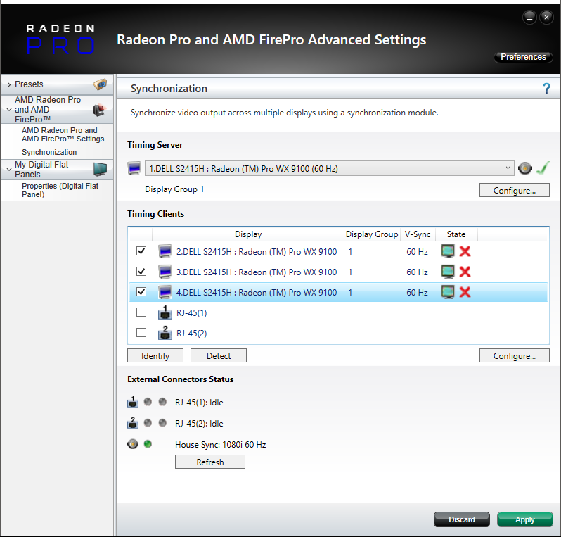Click the first gray LED of RJ-45(1) status
Viewport: 561px width, 537px height.
pos(148,402)
